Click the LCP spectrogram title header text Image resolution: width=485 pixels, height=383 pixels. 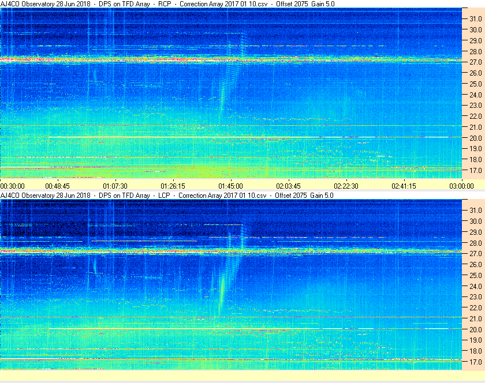pyautogui.click(x=167, y=196)
